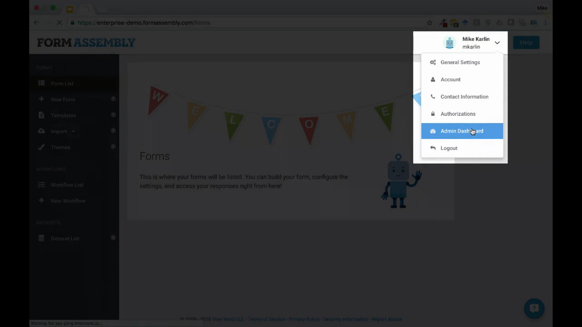This screenshot has width=582, height=327.
Task: Select Account in the user menu
Action: pyautogui.click(x=462, y=80)
